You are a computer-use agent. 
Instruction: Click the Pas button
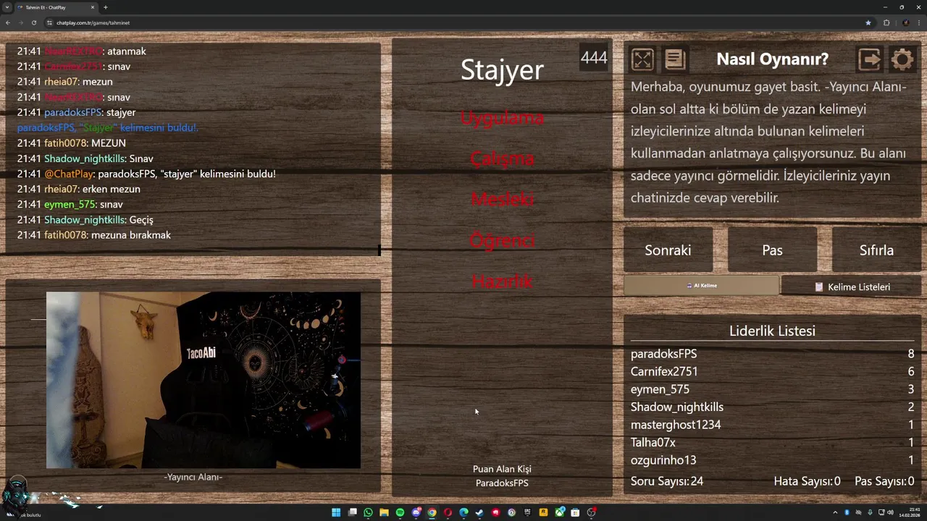(772, 250)
